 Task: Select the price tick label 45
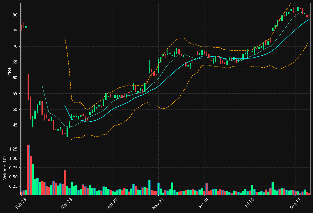click(x=15, y=125)
